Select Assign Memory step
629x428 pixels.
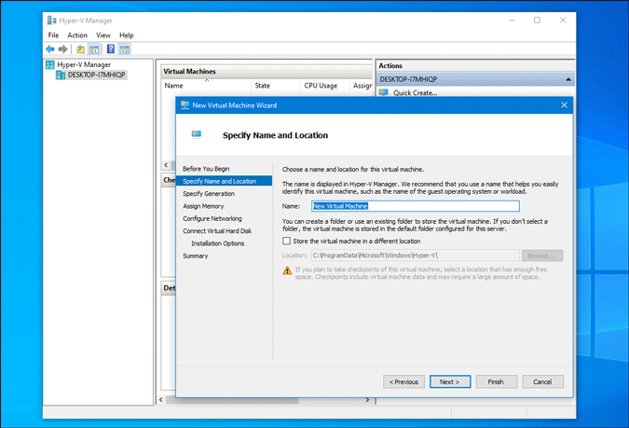pyautogui.click(x=203, y=206)
